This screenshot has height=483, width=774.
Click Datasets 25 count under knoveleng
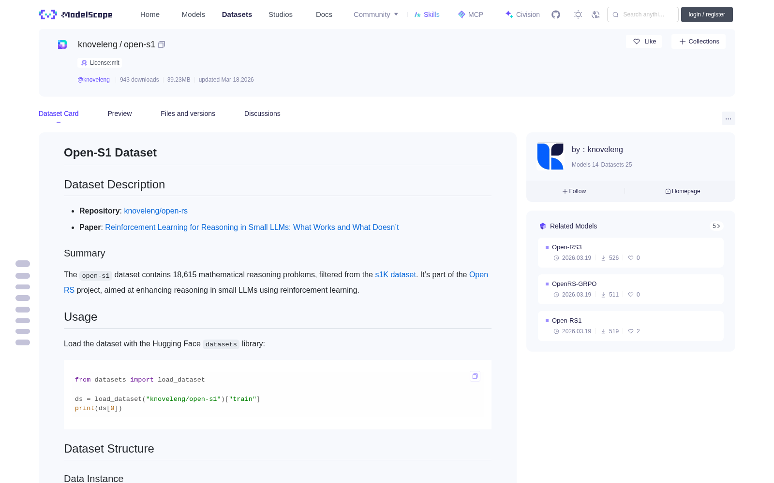click(x=616, y=165)
